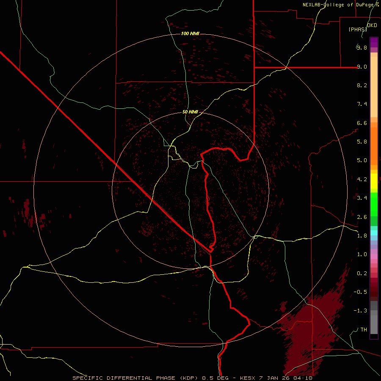381x381 pixels.
Task: Click the 9.8 value on color scale
Action: point(362,47)
